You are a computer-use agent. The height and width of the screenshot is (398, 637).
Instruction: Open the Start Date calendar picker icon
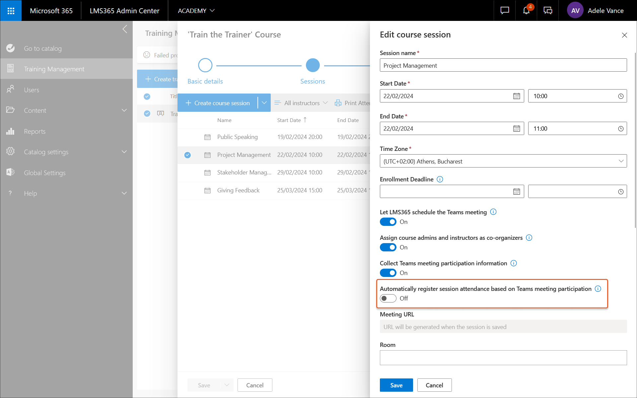tap(516, 96)
